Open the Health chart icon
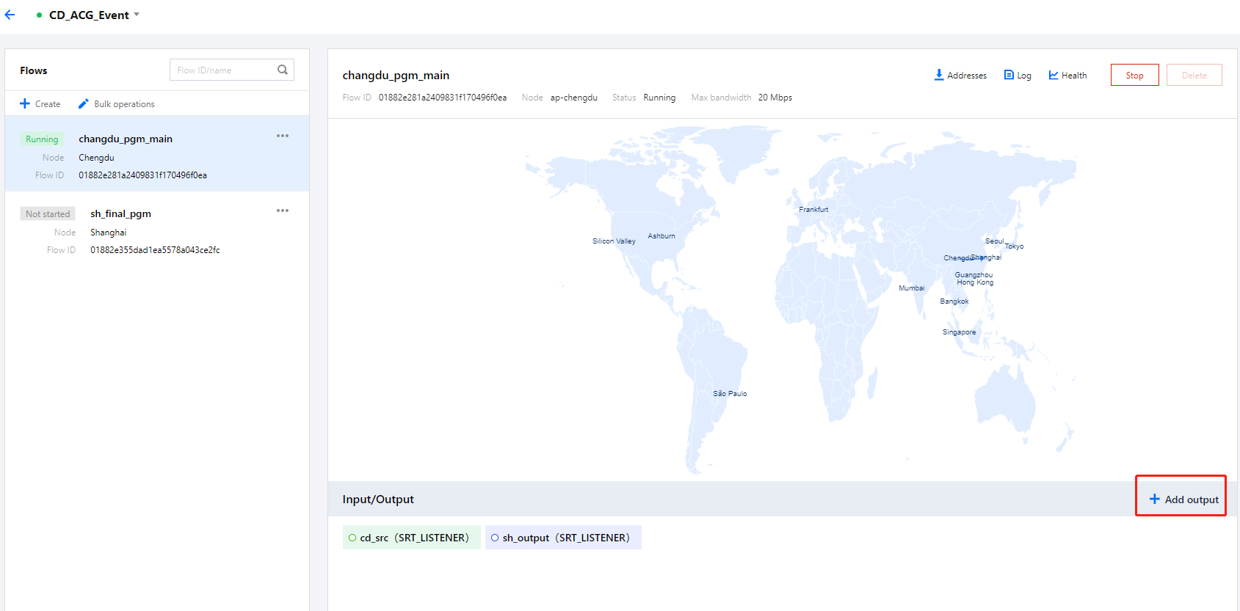 [x=1054, y=75]
